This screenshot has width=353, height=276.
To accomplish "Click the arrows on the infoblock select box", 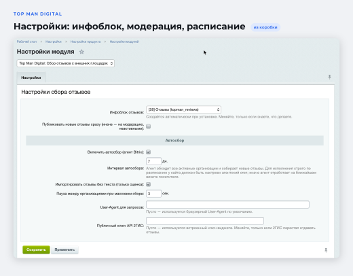I will click(218, 109).
